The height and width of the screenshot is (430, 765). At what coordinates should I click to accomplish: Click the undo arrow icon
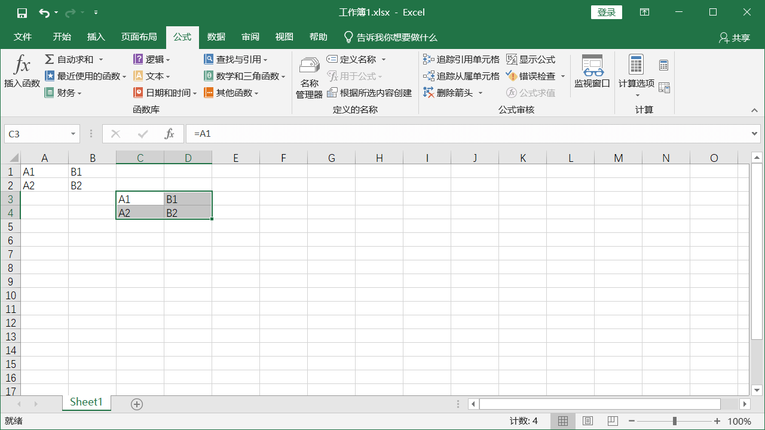click(44, 13)
